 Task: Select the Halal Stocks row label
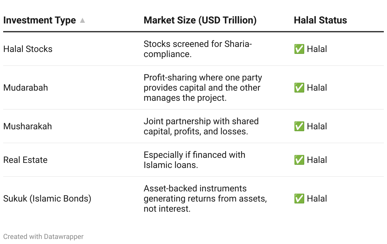click(28, 49)
